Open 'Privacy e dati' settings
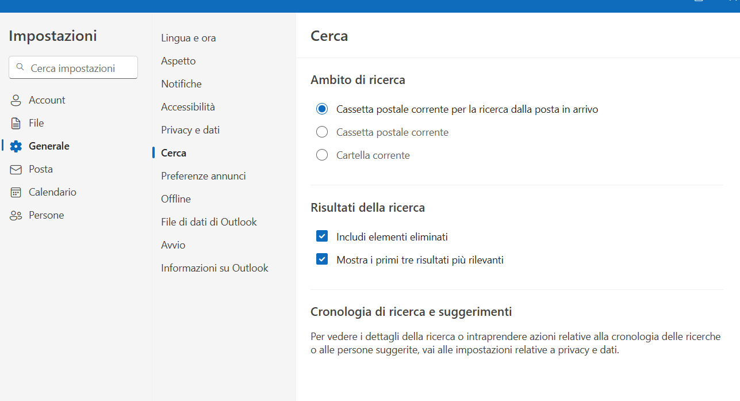Viewport: 740px width, 401px height. pyautogui.click(x=190, y=130)
